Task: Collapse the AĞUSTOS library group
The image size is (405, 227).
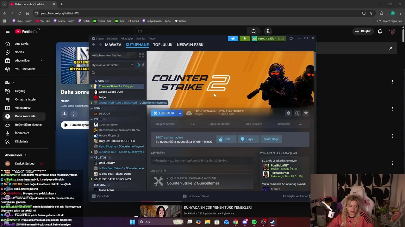Action: click(91, 157)
